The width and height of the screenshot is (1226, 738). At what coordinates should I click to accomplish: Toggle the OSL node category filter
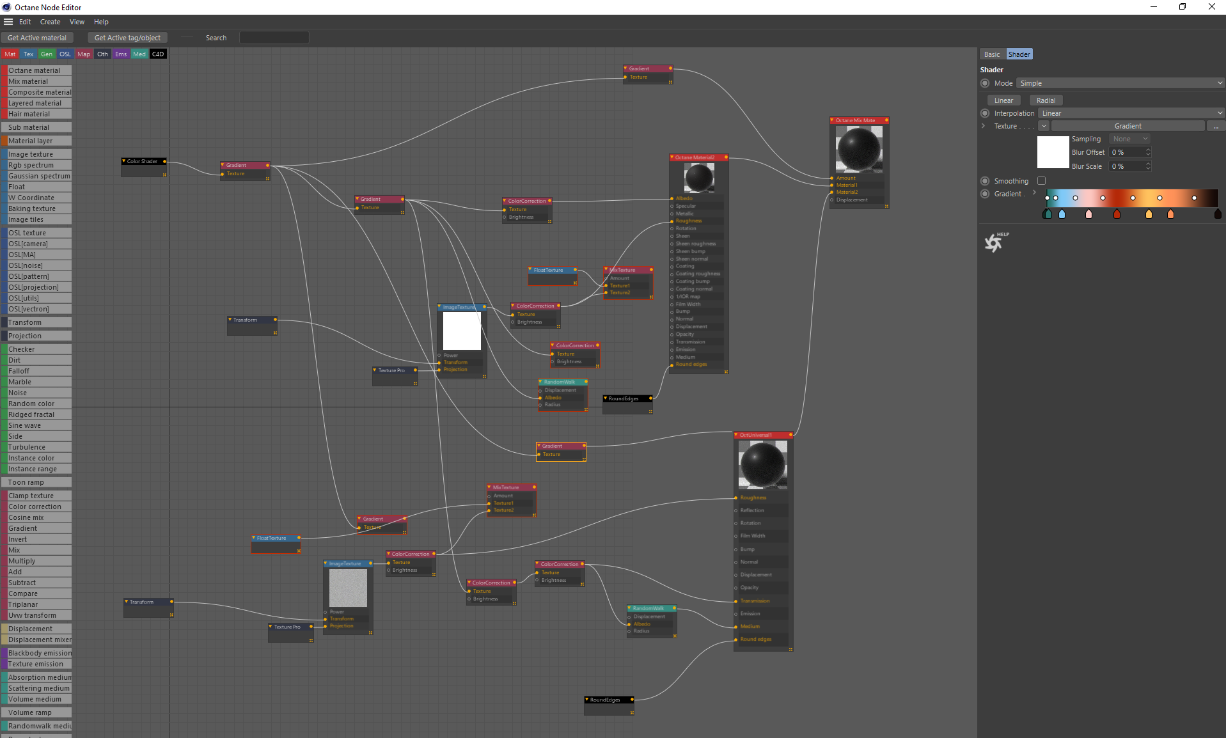click(x=65, y=54)
